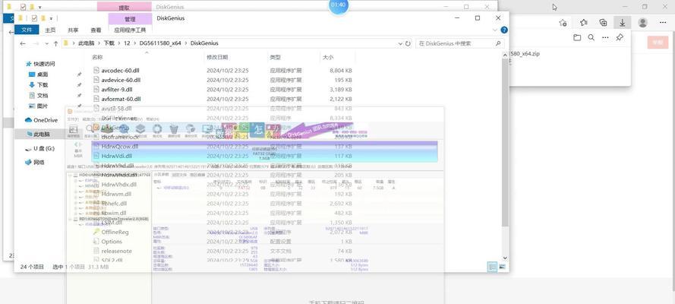This screenshot has height=304, width=675.
Task: Go up one folder level
Action: [x=55, y=43]
